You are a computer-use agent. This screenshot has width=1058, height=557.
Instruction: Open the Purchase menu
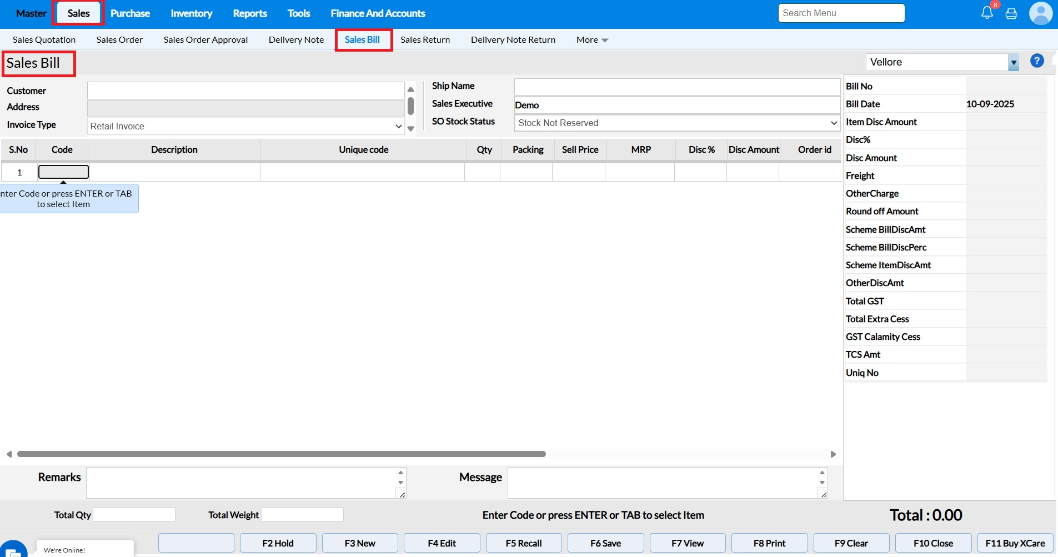coord(130,13)
